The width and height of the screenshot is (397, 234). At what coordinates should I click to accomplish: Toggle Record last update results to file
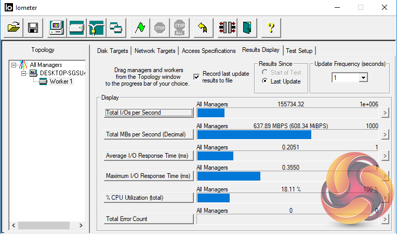point(196,77)
